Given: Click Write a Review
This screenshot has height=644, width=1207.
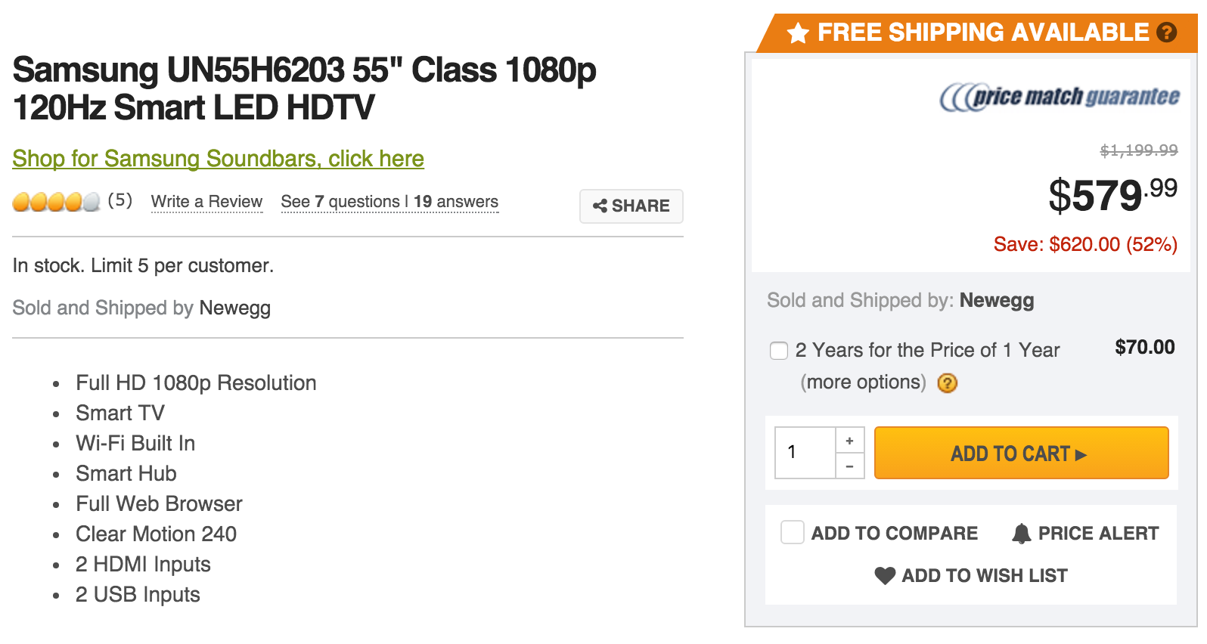Looking at the screenshot, I should [x=206, y=202].
